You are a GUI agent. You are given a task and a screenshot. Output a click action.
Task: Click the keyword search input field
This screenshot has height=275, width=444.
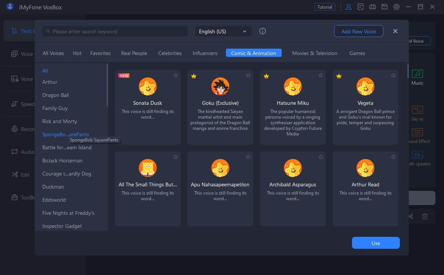(115, 31)
